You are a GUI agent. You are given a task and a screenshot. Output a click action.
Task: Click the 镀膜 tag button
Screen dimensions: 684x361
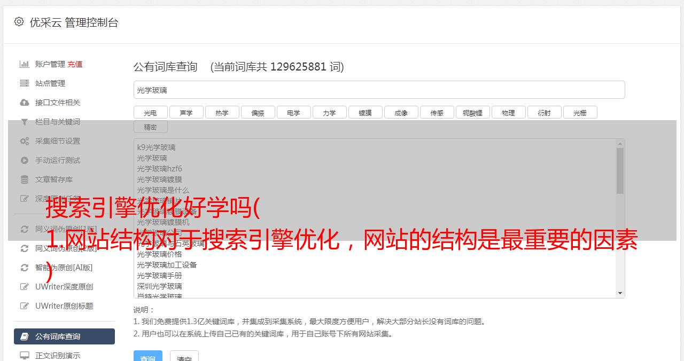pos(365,112)
